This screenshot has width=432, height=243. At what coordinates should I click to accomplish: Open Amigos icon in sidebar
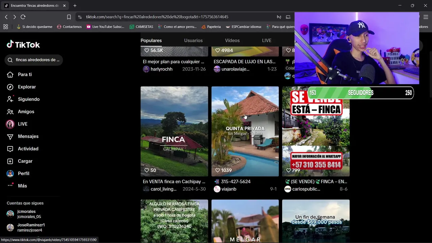(10, 112)
